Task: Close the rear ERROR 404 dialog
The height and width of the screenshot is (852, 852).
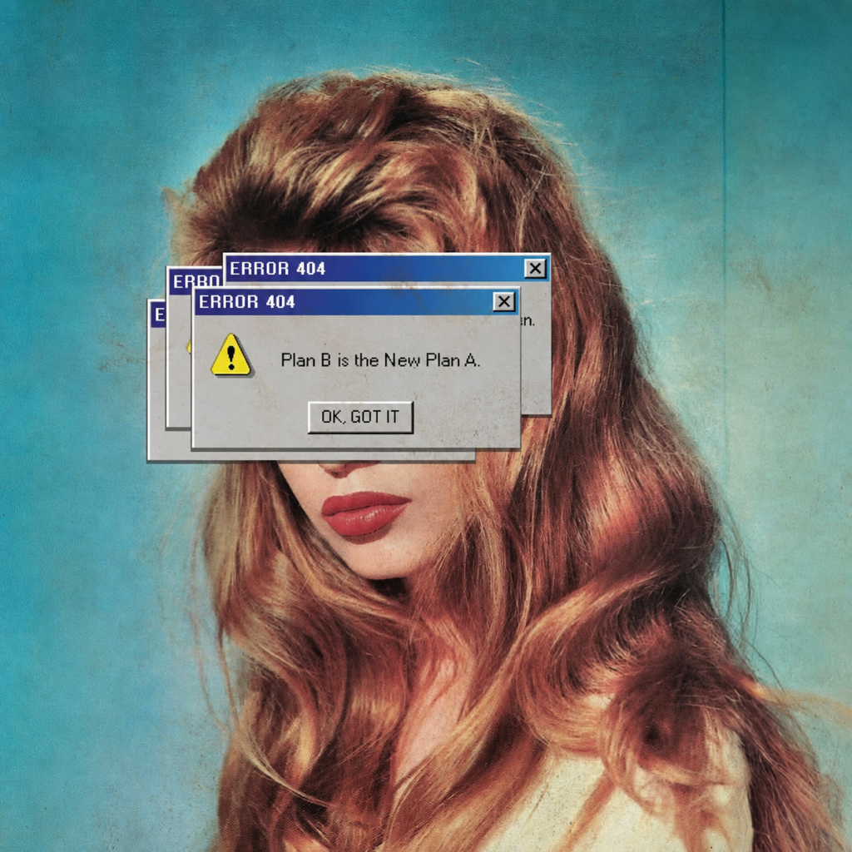Action: click(x=535, y=269)
